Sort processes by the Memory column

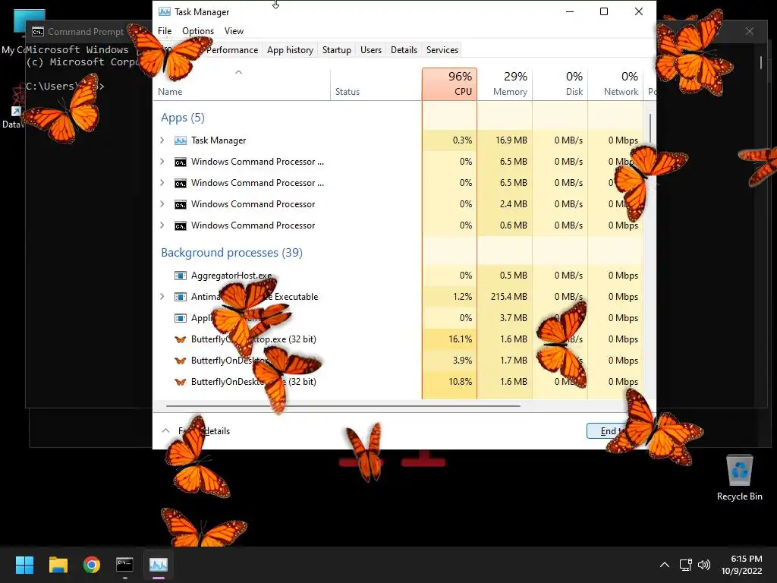(x=505, y=84)
